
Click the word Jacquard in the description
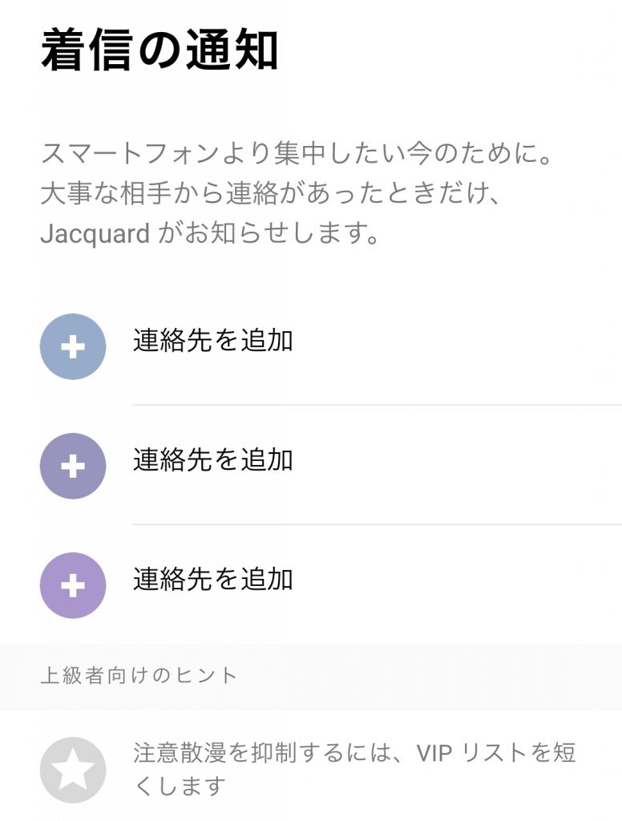pos(95,235)
